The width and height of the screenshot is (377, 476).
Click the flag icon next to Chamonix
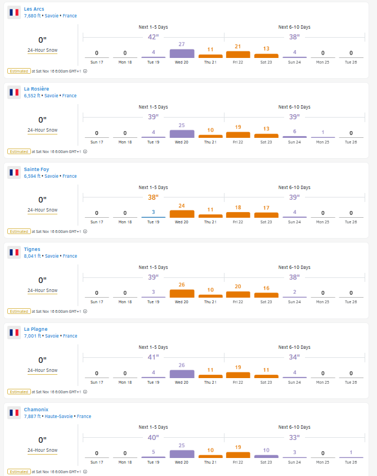[14, 413]
